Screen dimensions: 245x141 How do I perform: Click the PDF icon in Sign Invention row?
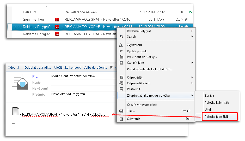click(57, 20)
